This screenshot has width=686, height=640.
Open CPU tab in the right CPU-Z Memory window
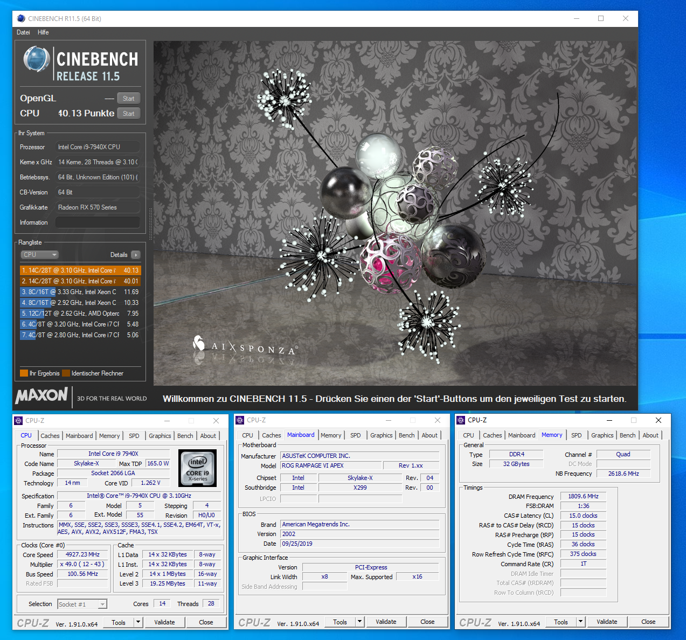tap(469, 435)
